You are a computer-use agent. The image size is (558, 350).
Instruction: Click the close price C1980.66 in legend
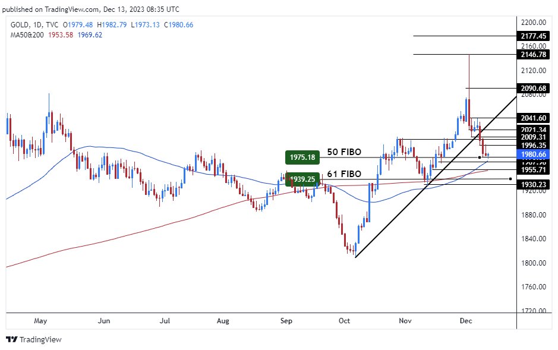179,25
